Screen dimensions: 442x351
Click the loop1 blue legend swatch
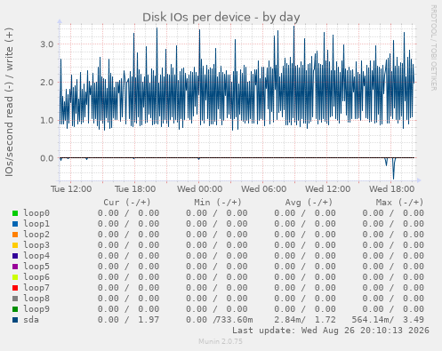pos(15,224)
